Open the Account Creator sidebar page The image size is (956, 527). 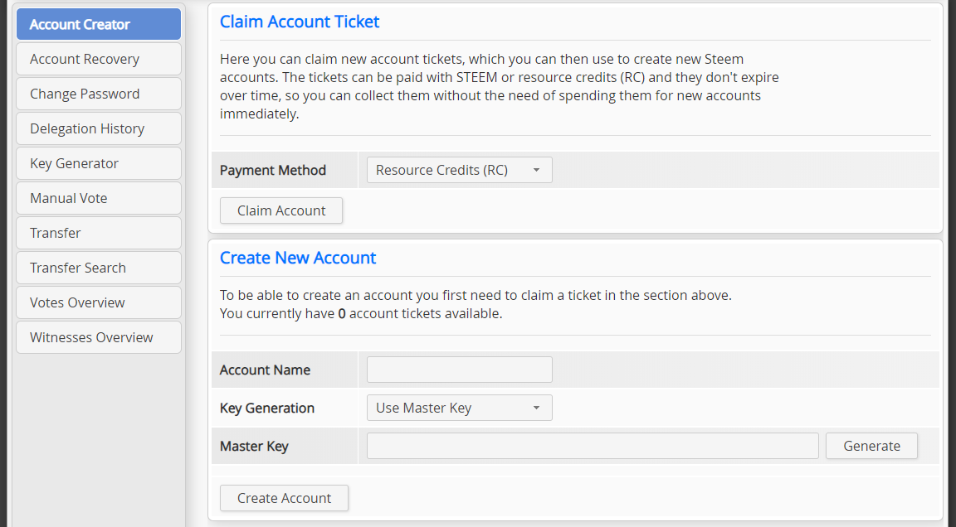[98, 24]
